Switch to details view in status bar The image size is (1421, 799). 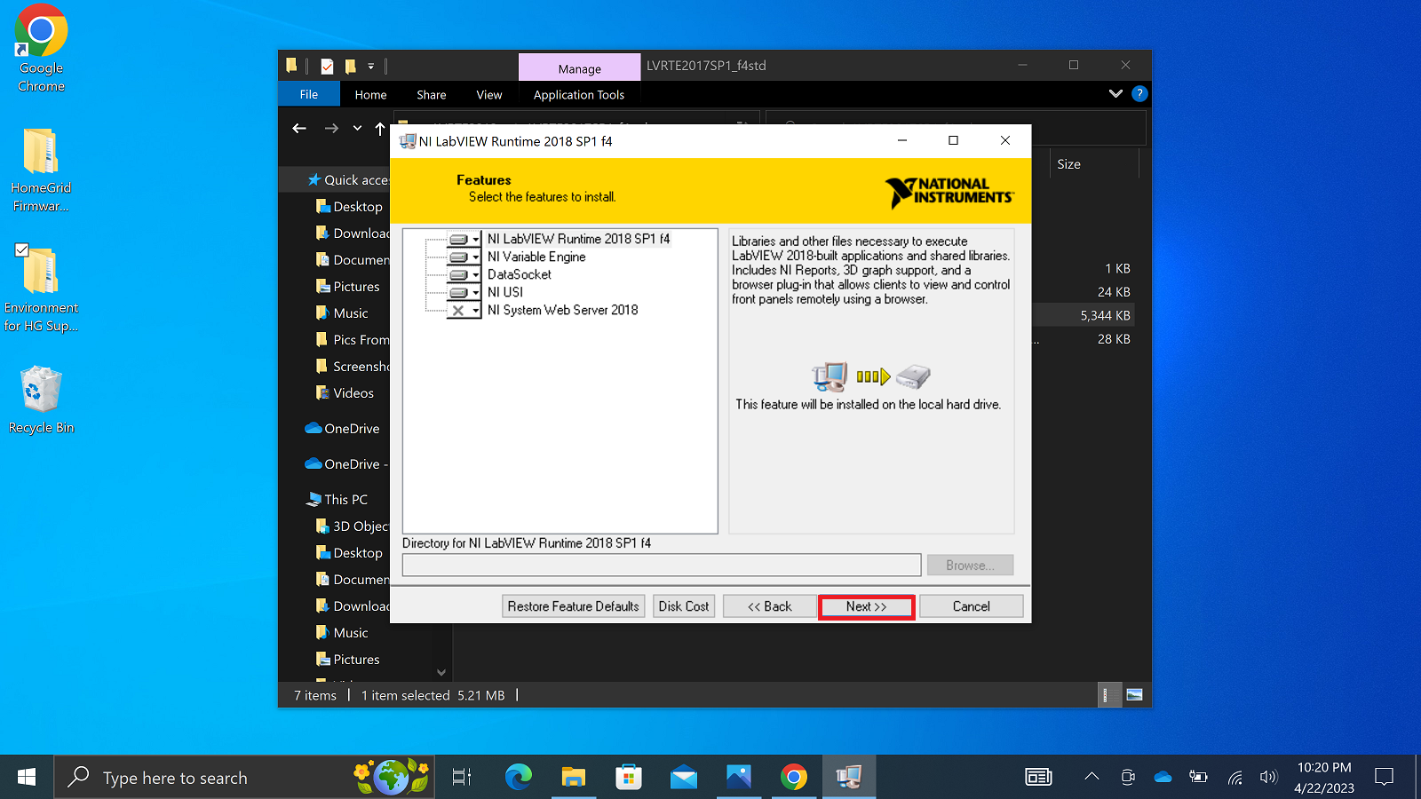1107,695
